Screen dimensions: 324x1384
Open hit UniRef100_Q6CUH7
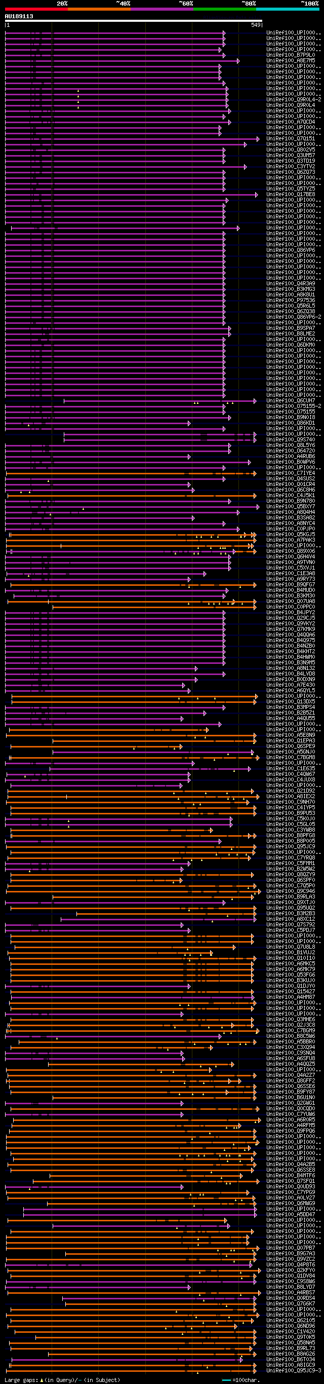[291, 401]
